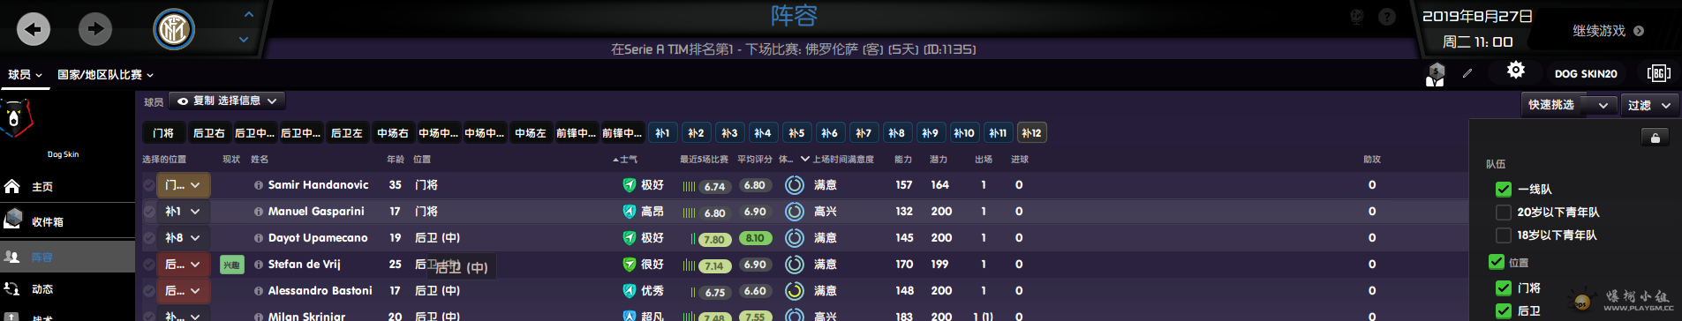Click the back navigation arrow

[34, 29]
